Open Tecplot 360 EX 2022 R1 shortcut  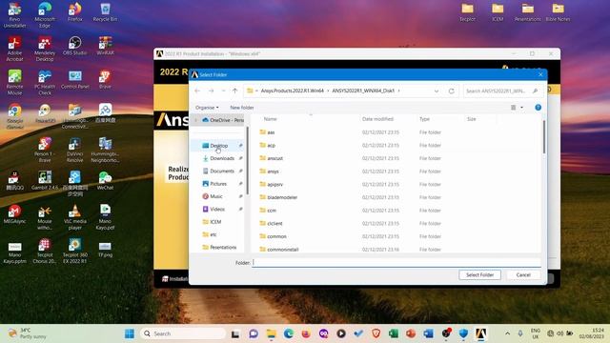tap(74, 251)
